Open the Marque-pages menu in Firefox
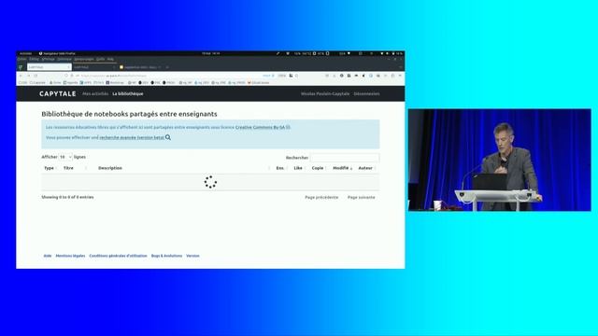The height and width of the screenshot is (336, 598). pos(84,59)
